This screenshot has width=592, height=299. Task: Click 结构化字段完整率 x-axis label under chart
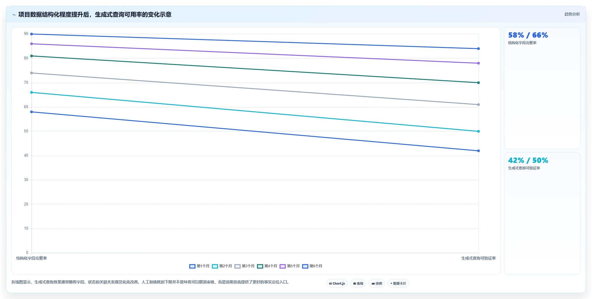(x=31, y=258)
